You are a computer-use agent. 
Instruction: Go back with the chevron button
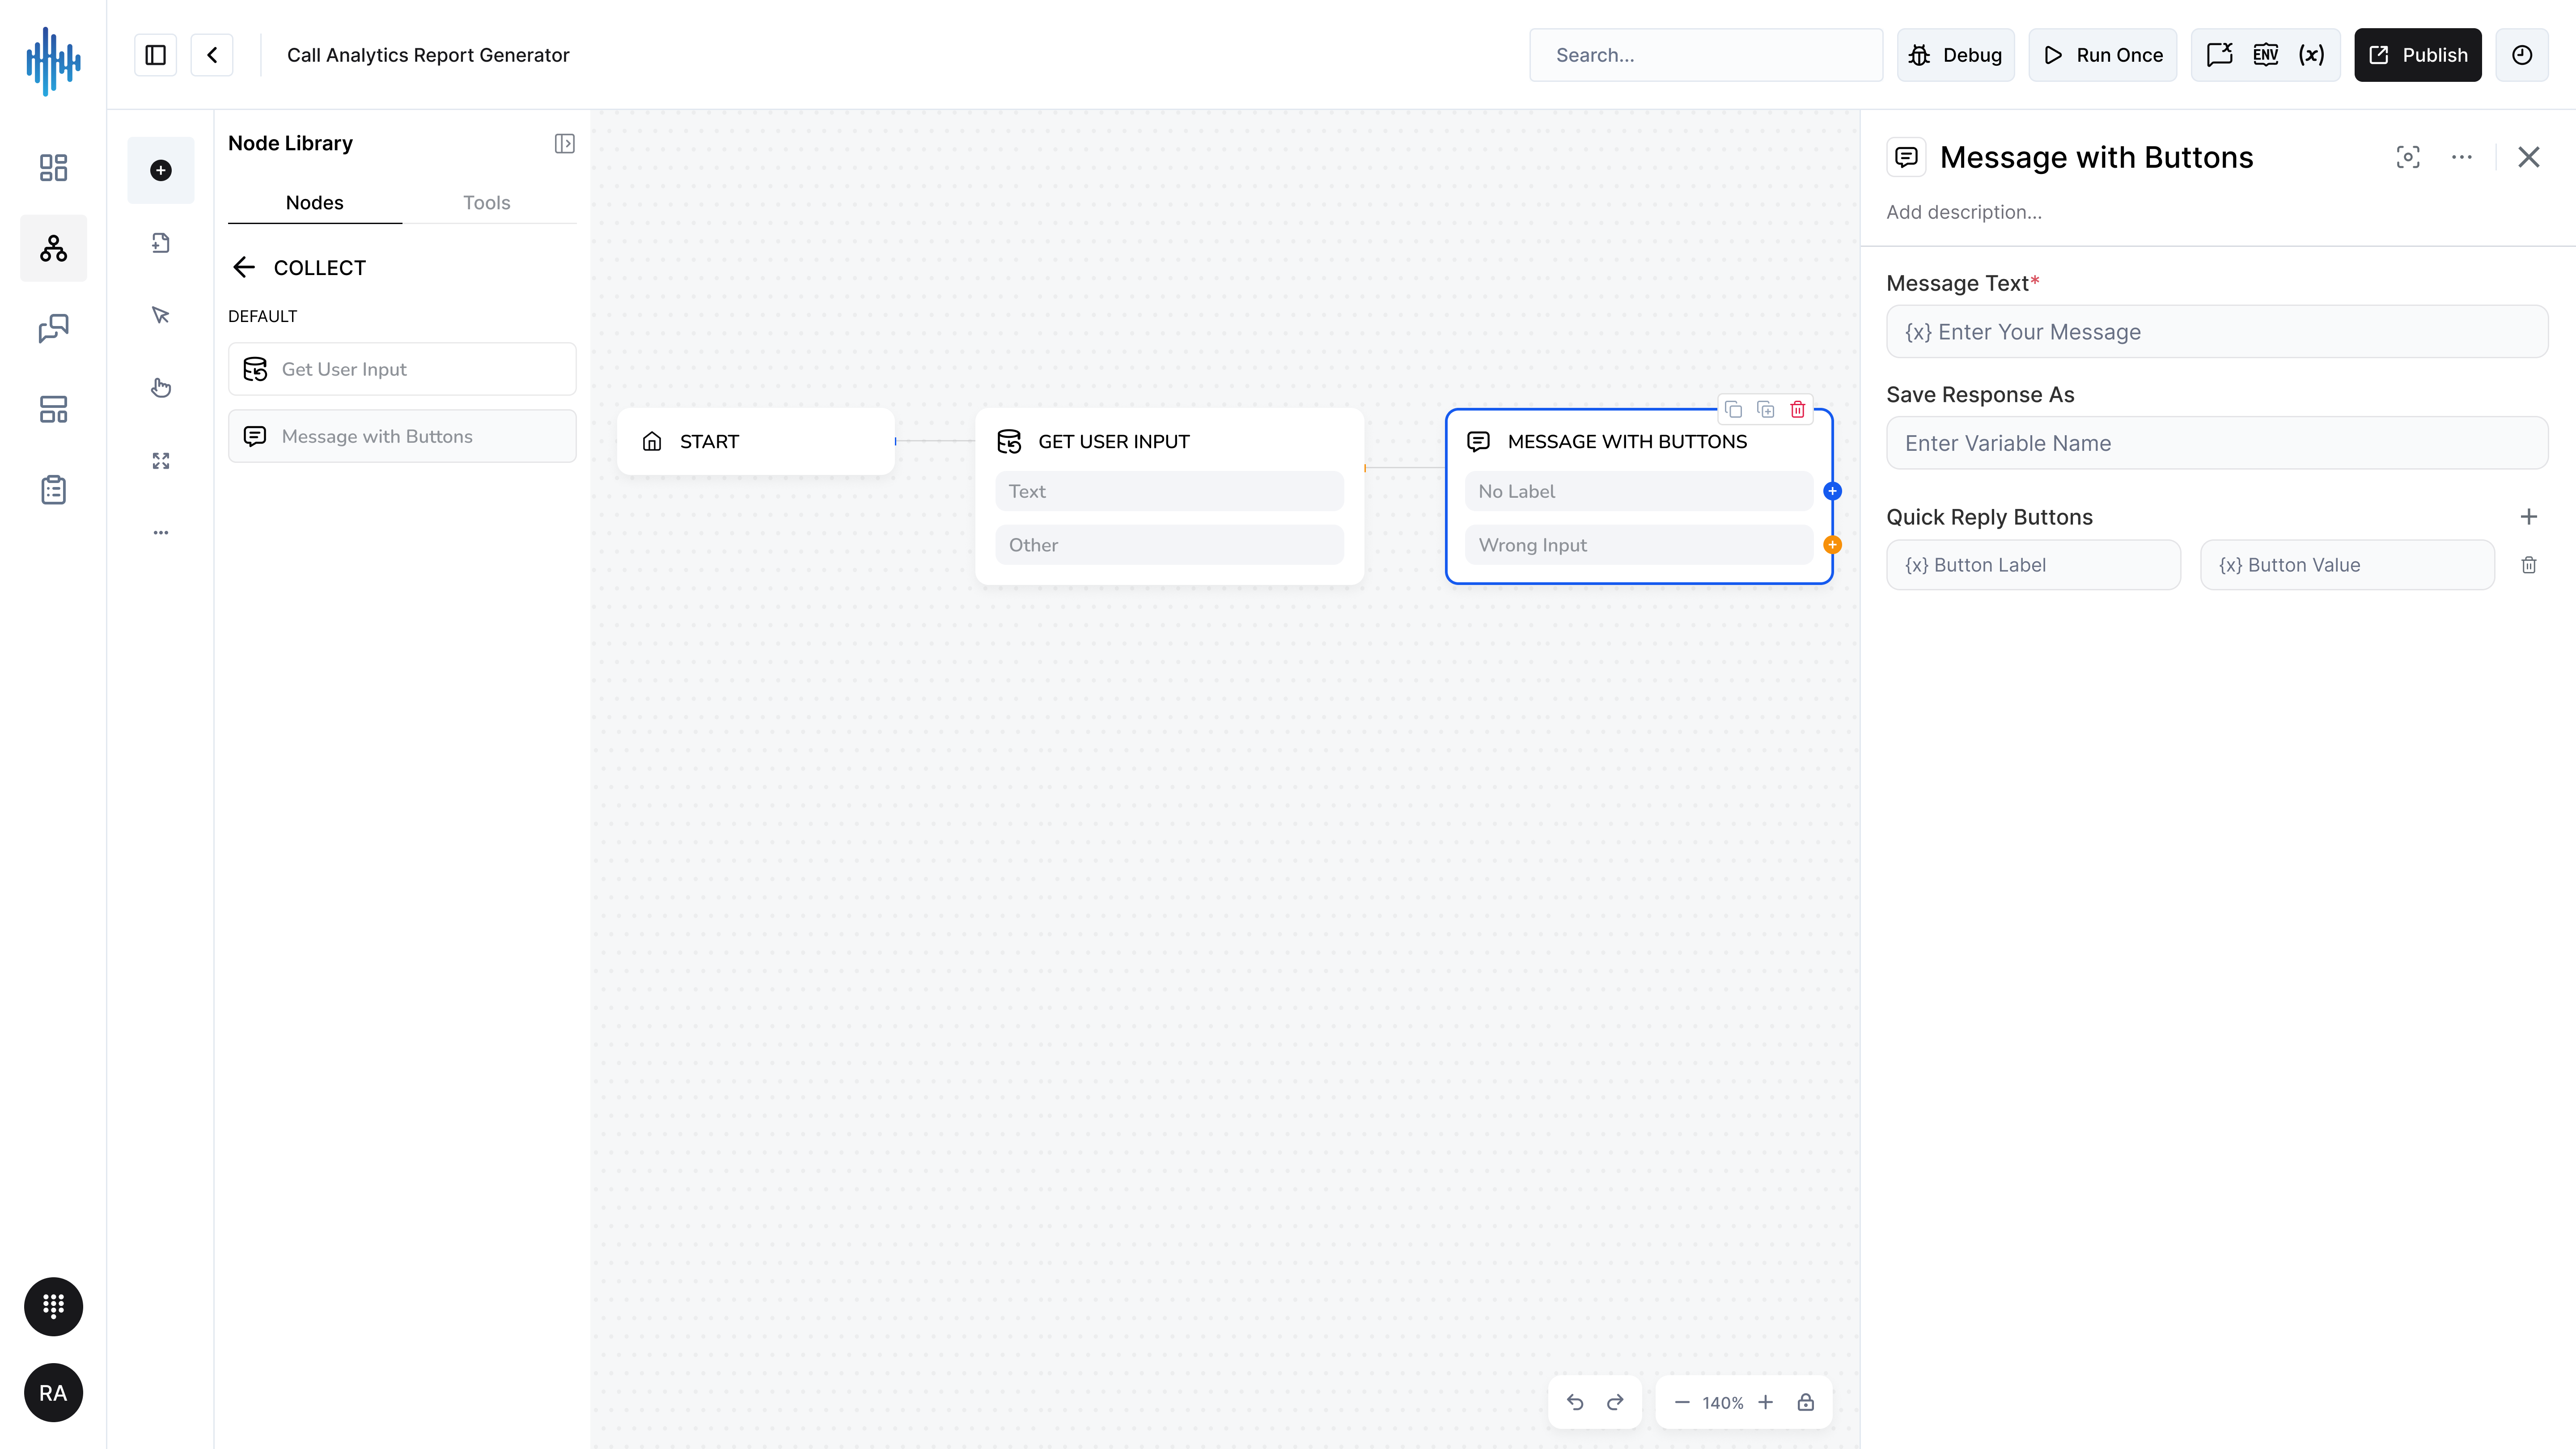[x=212, y=55]
